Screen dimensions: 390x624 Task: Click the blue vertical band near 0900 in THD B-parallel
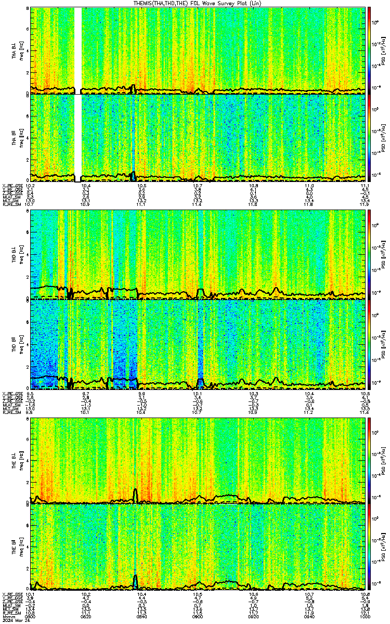coord(201,344)
